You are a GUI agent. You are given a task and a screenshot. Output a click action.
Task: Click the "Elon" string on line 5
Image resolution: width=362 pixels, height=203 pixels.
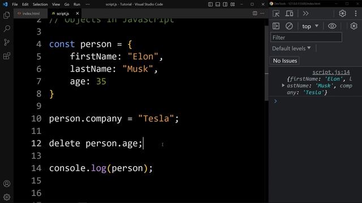(x=143, y=56)
